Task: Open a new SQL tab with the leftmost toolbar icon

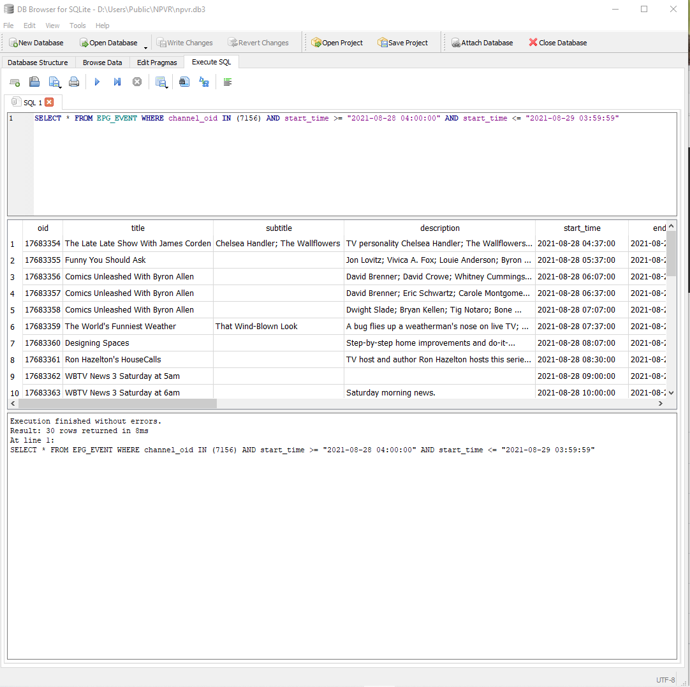Action: pos(14,82)
